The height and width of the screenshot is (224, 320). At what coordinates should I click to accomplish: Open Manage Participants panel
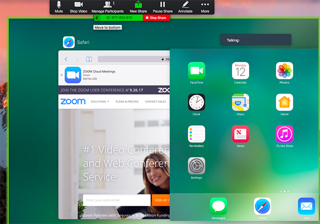tap(107, 7)
